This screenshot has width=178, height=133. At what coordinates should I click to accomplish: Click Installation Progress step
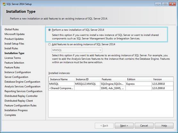point(16,110)
